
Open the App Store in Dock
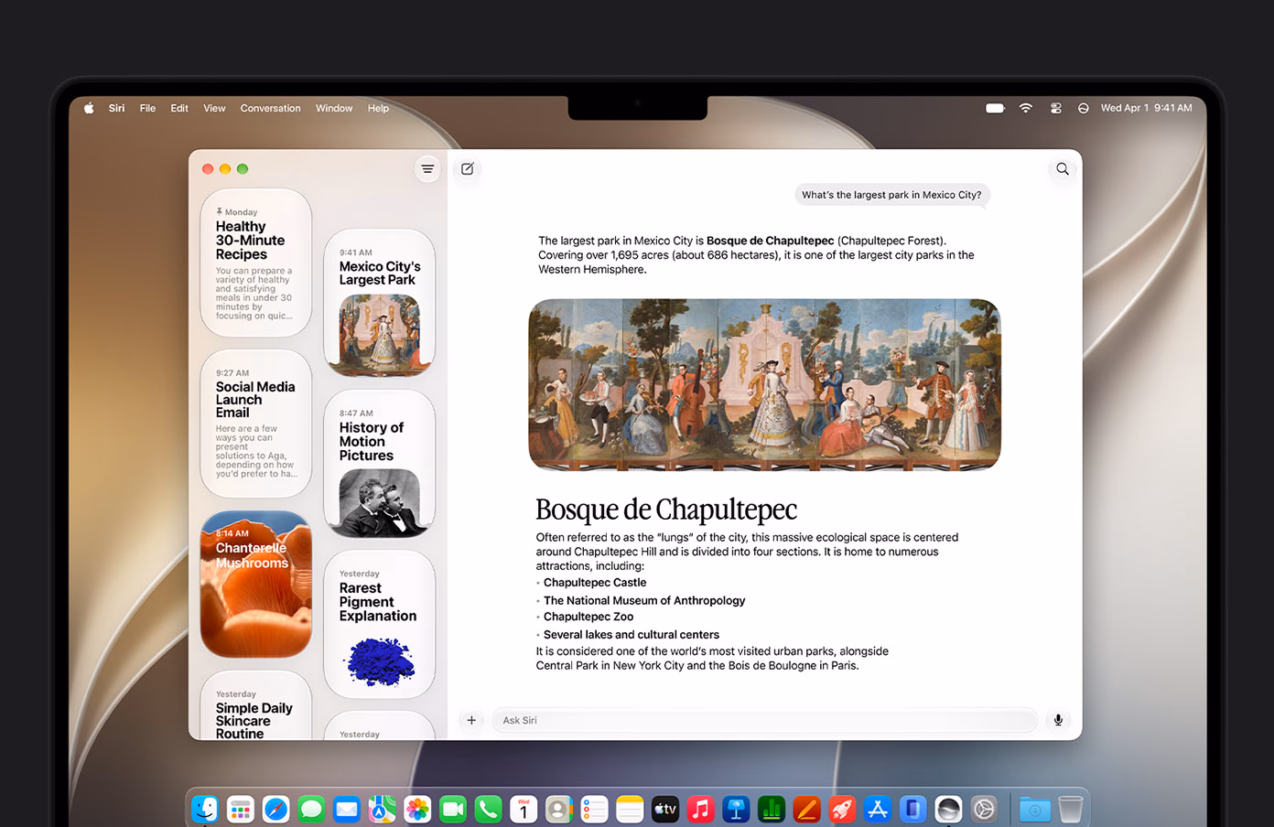878,809
